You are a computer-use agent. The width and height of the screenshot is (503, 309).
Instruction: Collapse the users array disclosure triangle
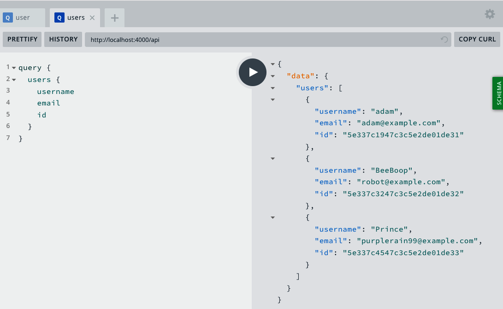[x=272, y=88]
